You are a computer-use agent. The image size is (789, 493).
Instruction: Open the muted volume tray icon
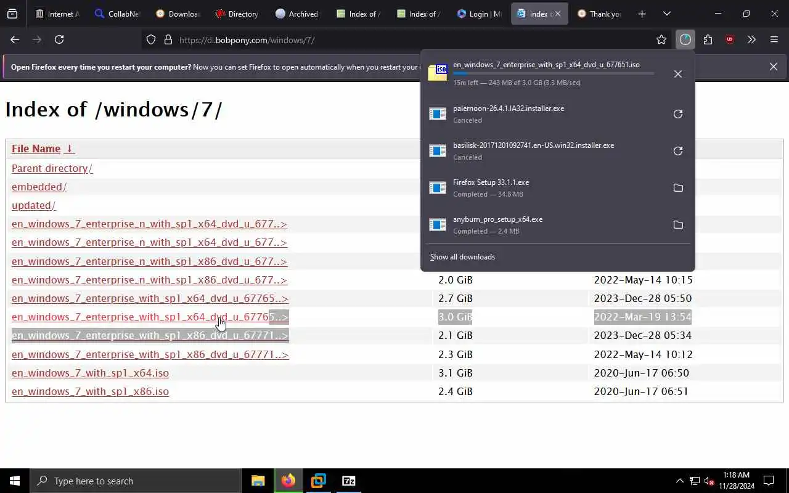point(709,481)
